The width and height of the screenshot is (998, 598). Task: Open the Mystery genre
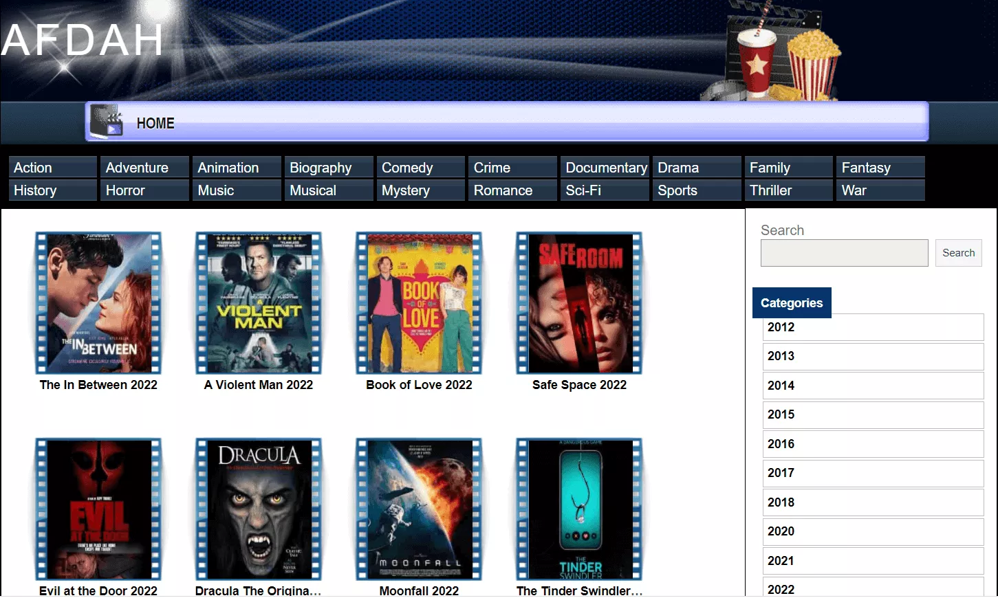pyautogui.click(x=421, y=190)
